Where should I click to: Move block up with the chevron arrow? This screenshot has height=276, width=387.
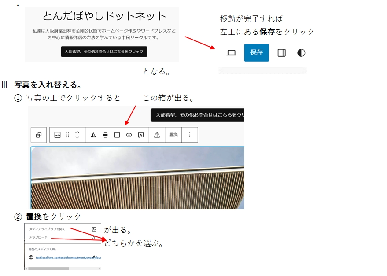[77, 132]
